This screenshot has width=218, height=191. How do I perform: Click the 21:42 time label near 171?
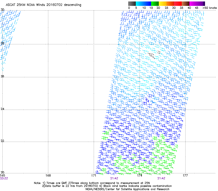coord(114,178)
